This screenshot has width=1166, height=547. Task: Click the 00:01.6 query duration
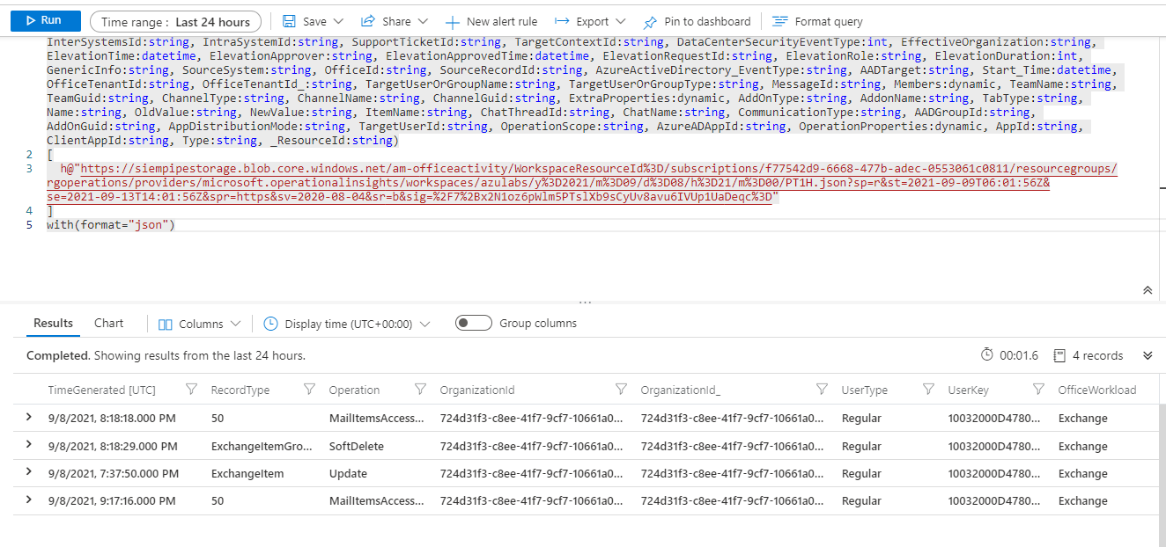[1009, 355]
